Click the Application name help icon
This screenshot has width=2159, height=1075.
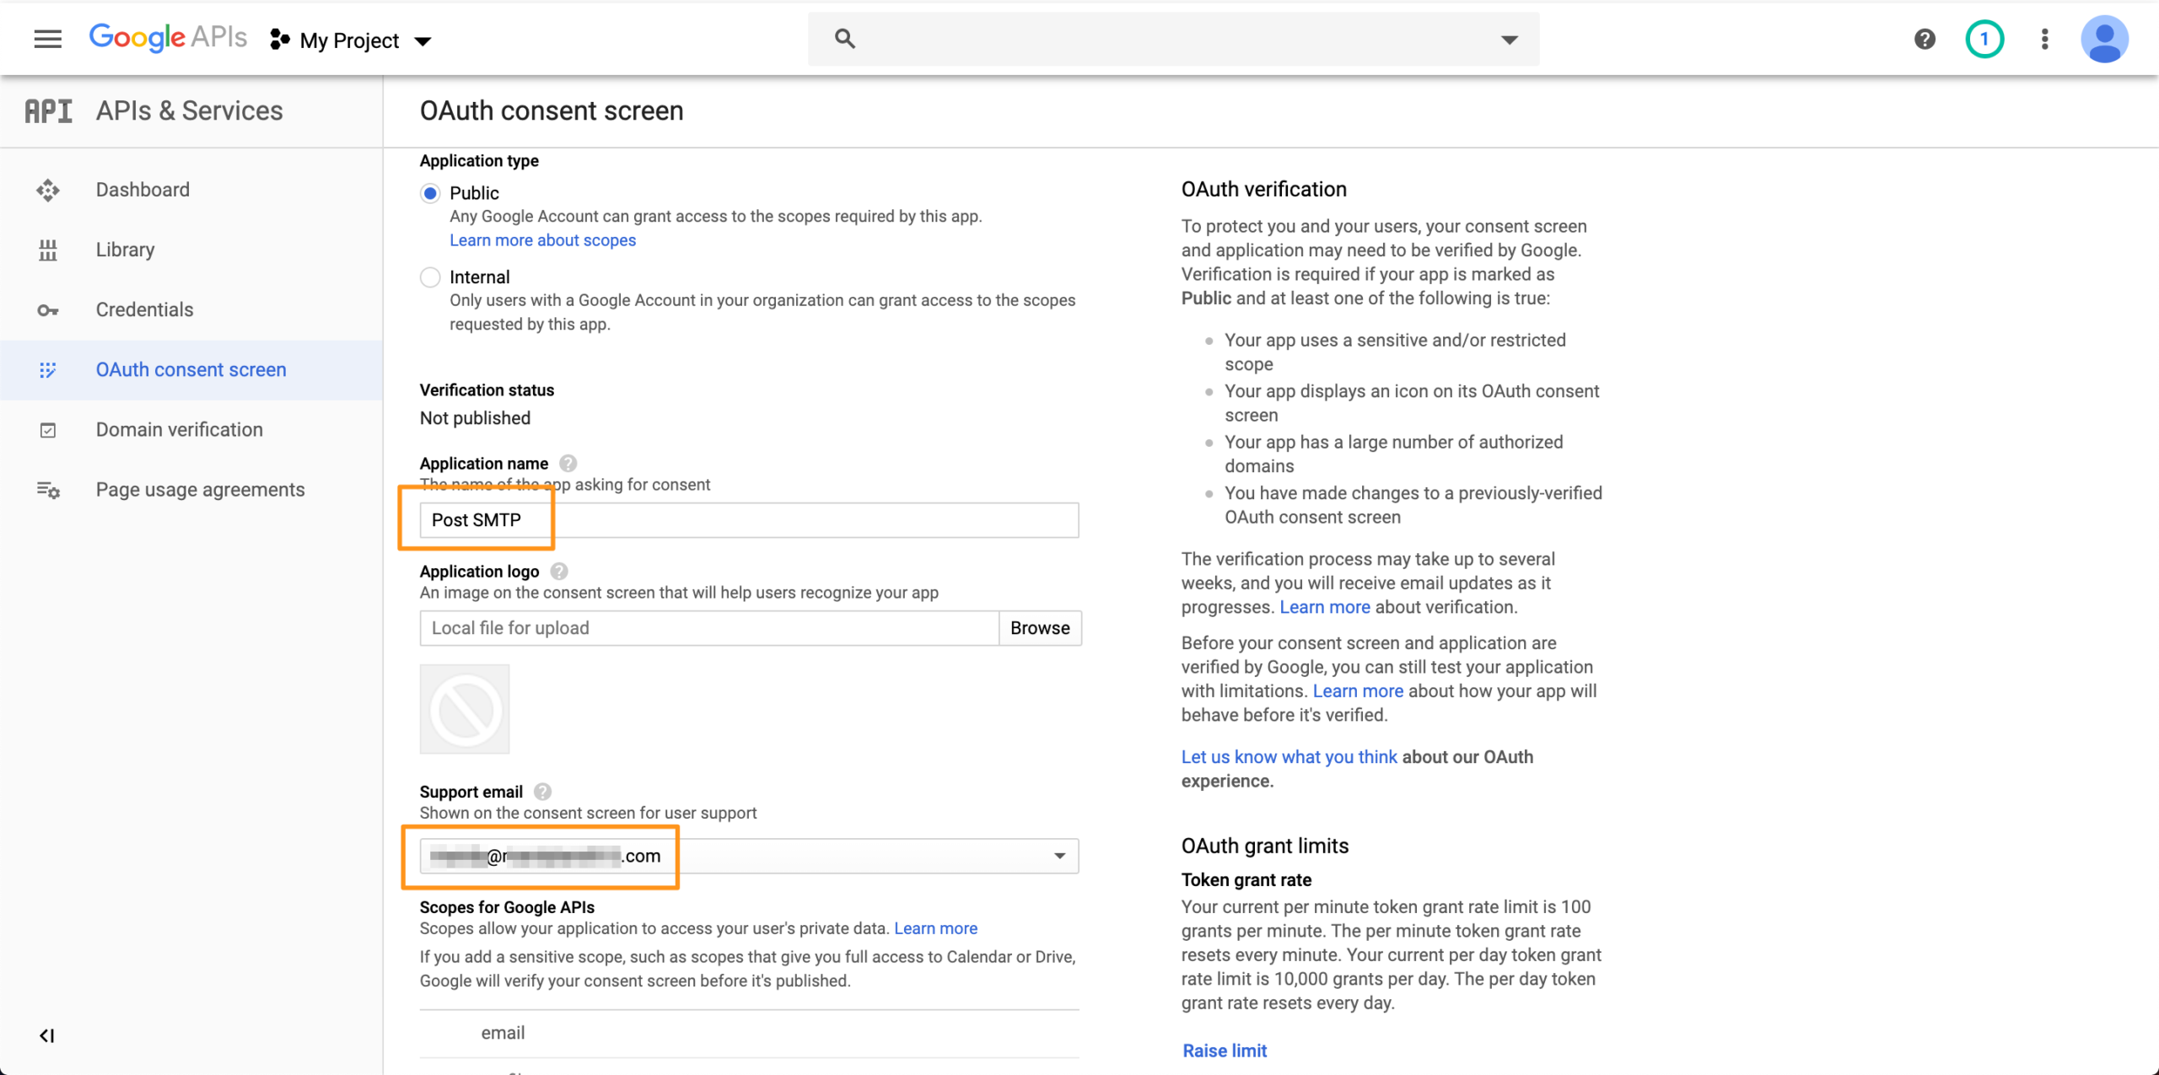(568, 464)
